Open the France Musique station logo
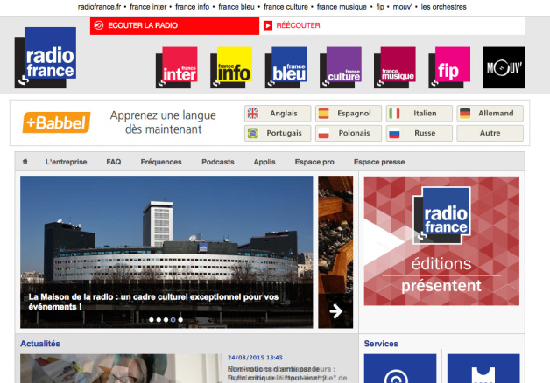 (x=395, y=67)
